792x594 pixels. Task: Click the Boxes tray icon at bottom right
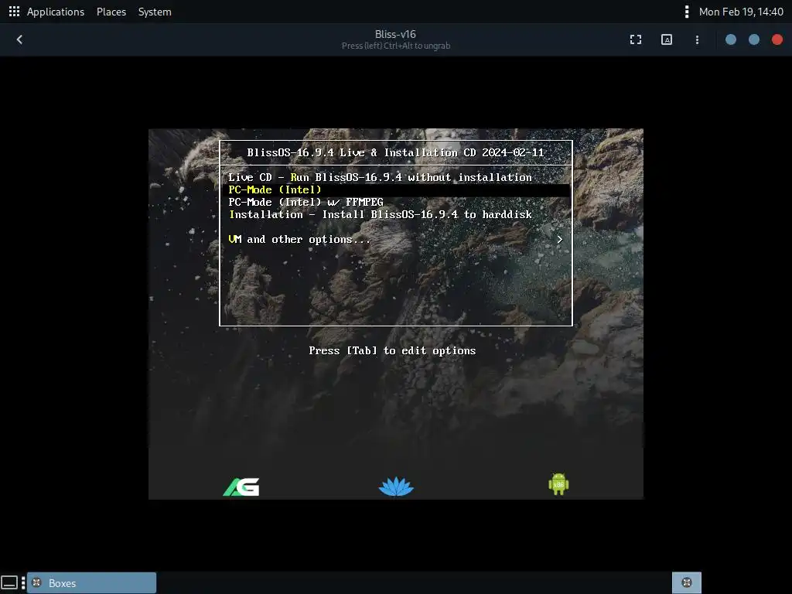tap(687, 583)
